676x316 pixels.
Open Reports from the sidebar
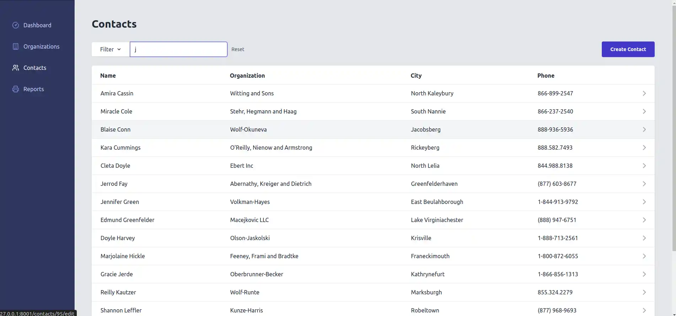coord(34,89)
